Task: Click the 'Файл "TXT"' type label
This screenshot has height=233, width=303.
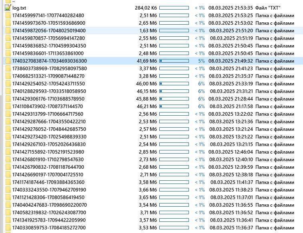Action: (x=268, y=8)
